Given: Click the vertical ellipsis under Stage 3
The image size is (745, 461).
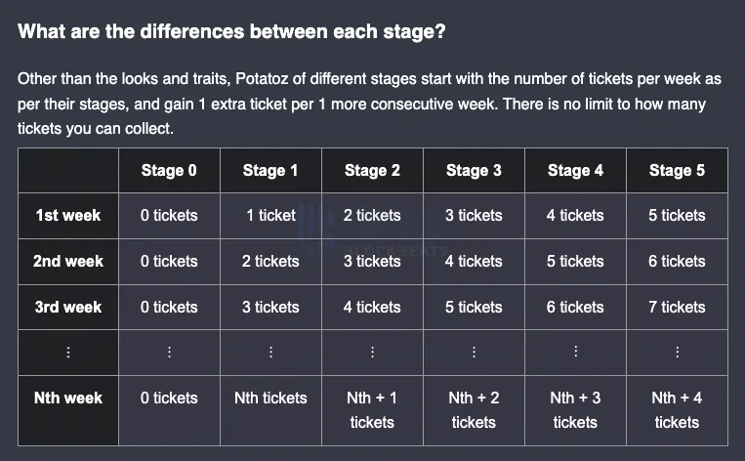Looking at the screenshot, I should pos(474,353).
